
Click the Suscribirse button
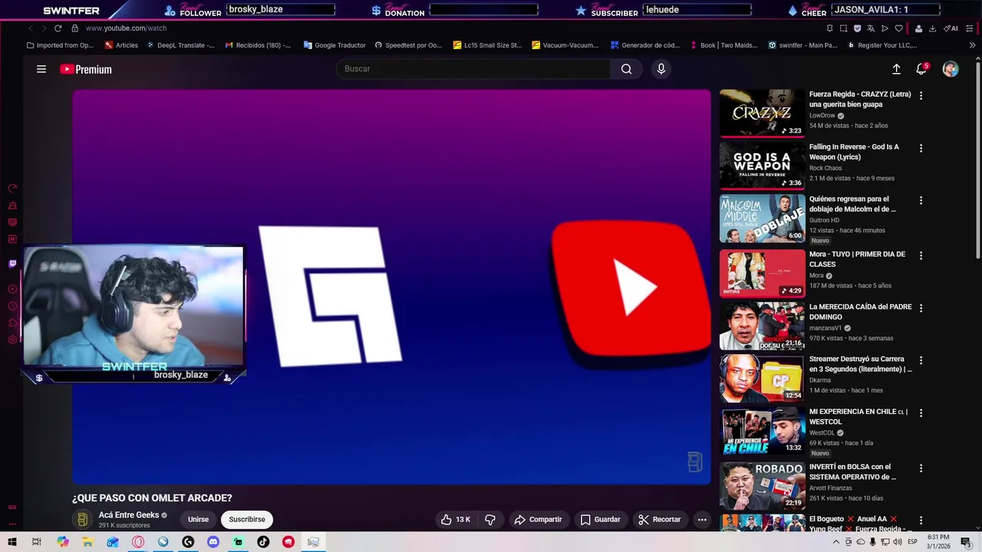point(247,519)
